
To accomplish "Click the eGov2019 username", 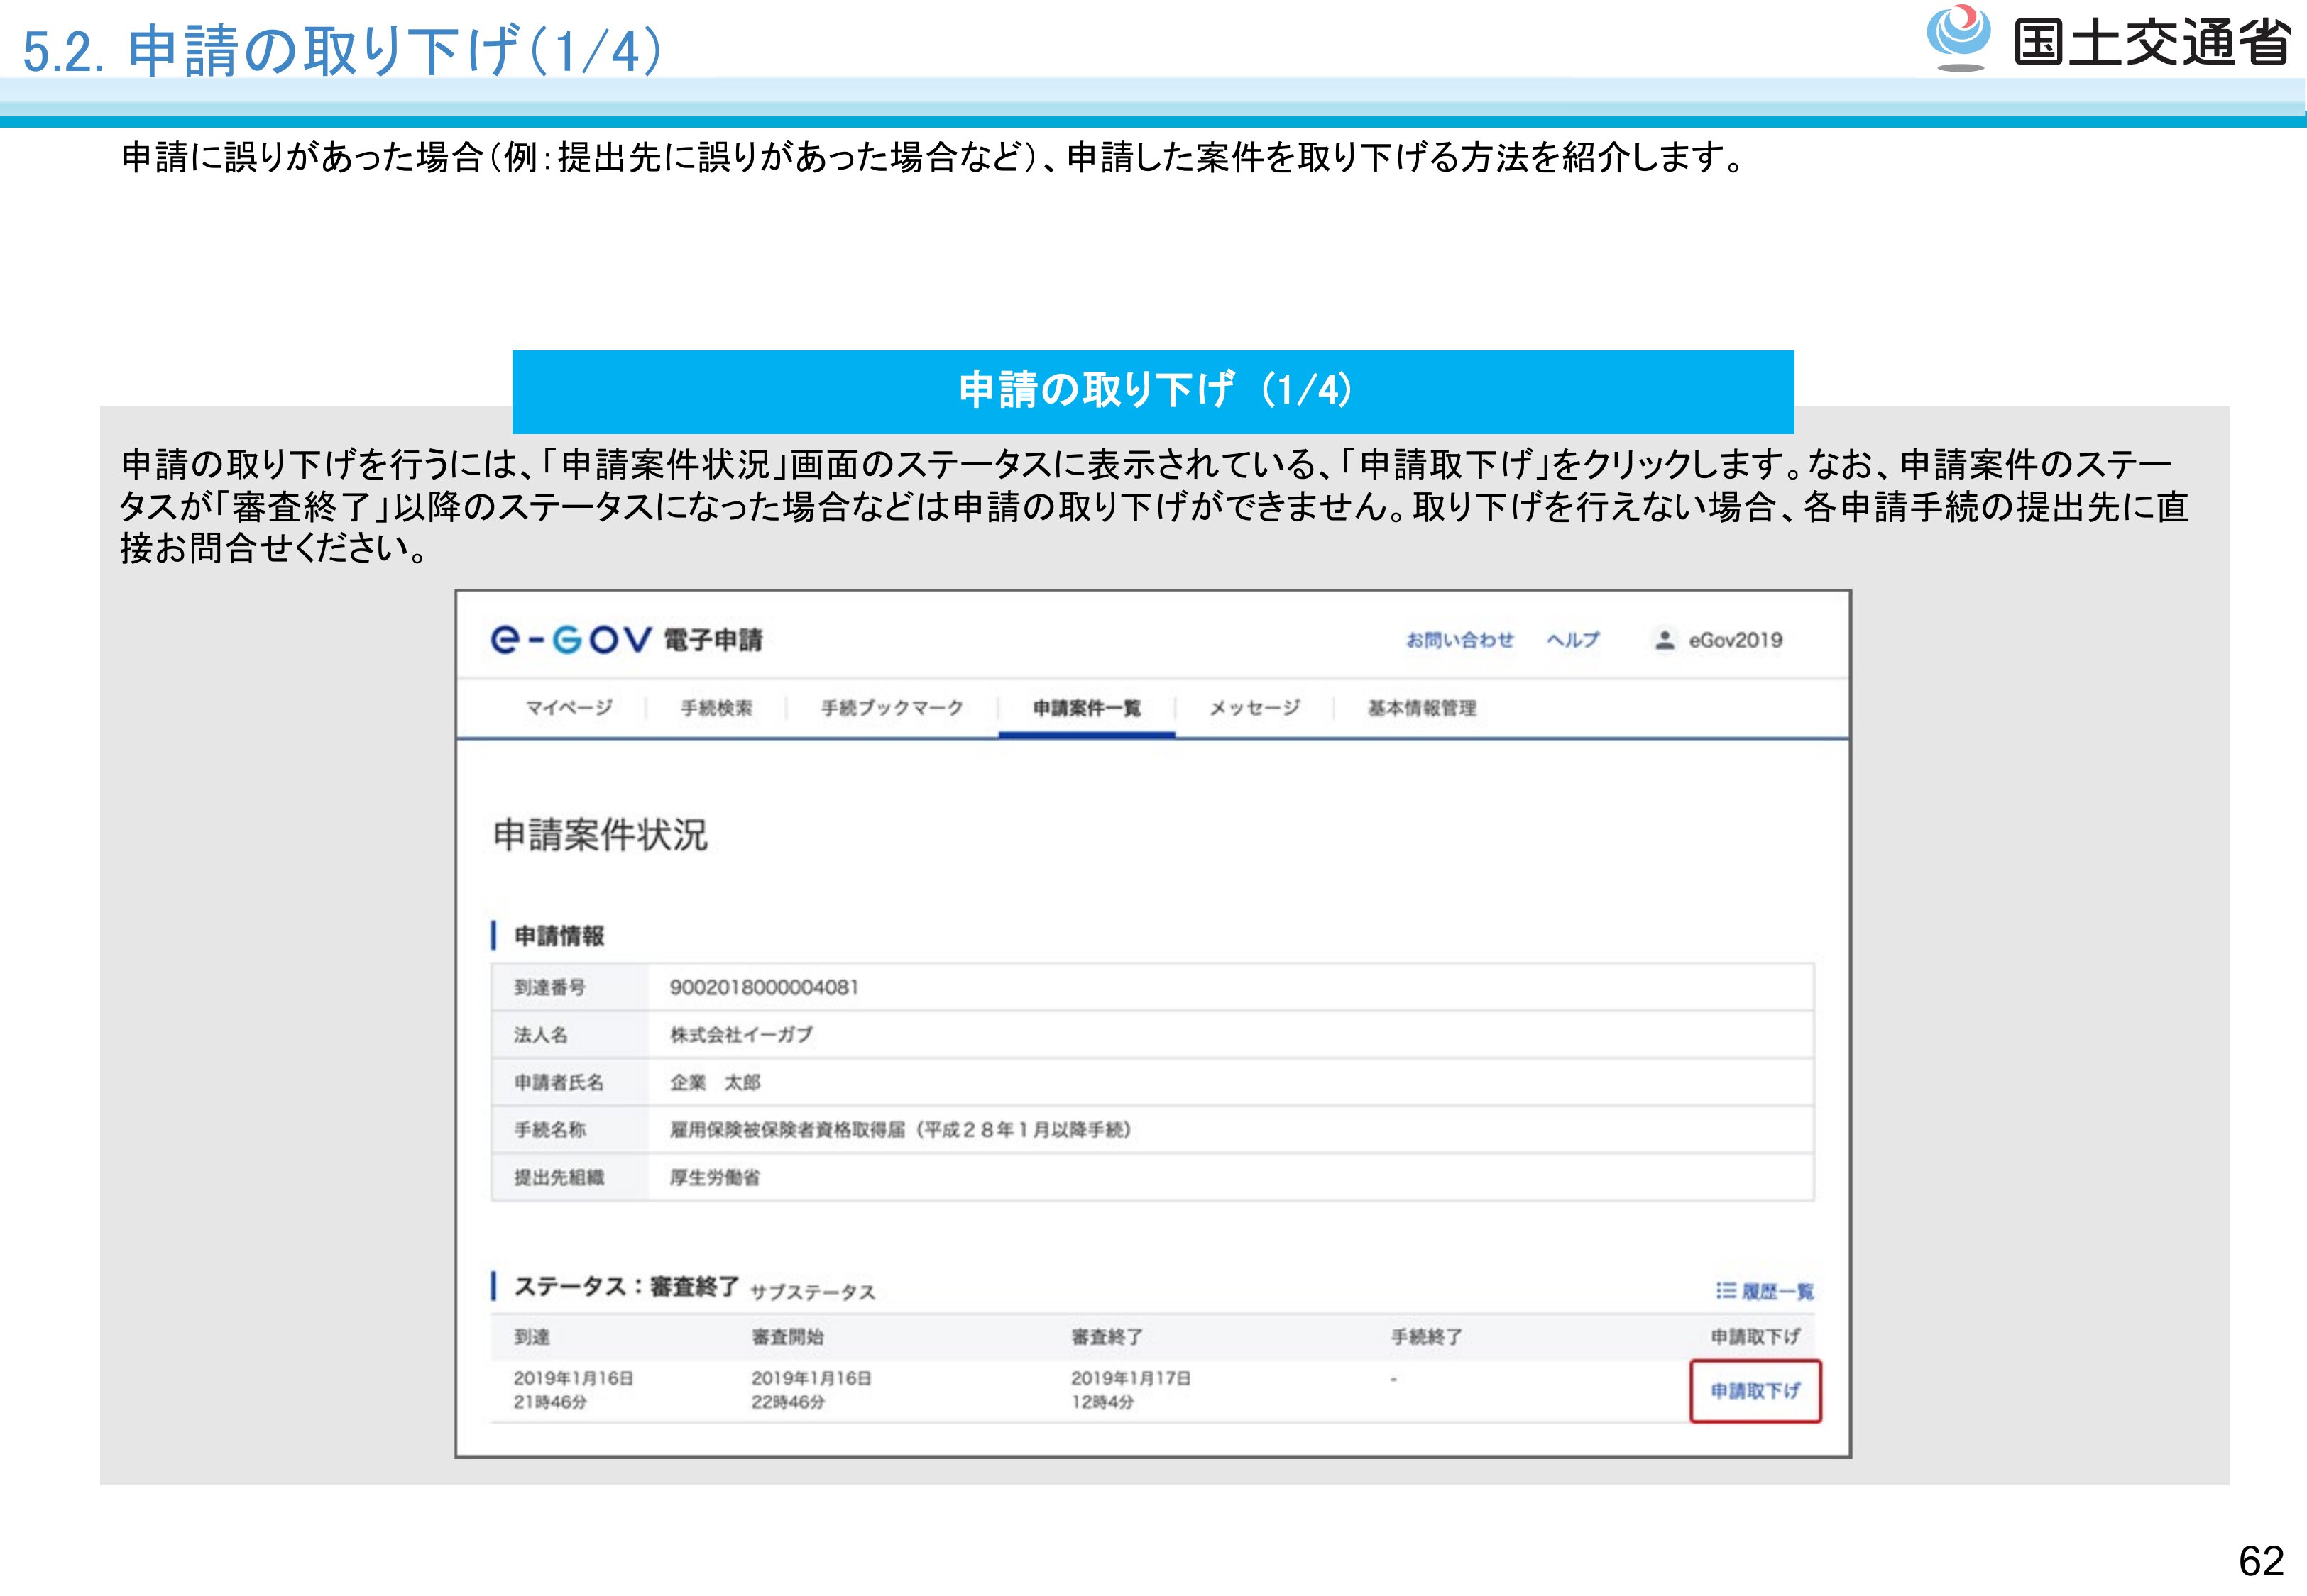I will point(1736,640).
